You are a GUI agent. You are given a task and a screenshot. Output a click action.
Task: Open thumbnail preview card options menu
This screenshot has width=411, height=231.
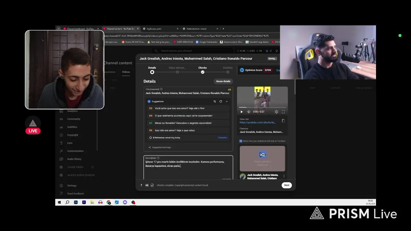[x=284, y=176]
